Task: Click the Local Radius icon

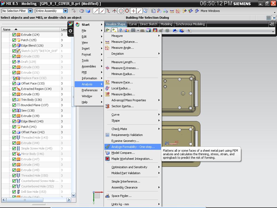Action: 107,88
